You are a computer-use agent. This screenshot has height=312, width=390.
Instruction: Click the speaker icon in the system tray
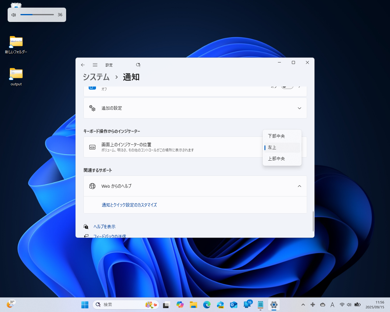(x=349, y=304)
